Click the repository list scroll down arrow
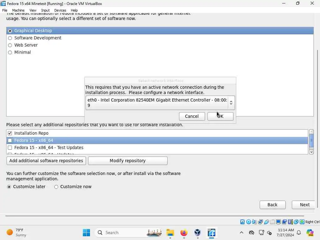 311,152
